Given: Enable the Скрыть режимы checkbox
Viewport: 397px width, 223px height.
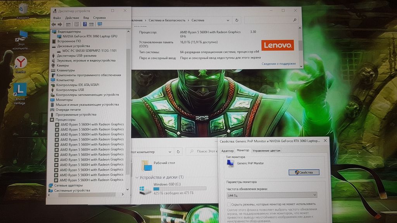Looking at the screenshot, I should coord(228,204).
